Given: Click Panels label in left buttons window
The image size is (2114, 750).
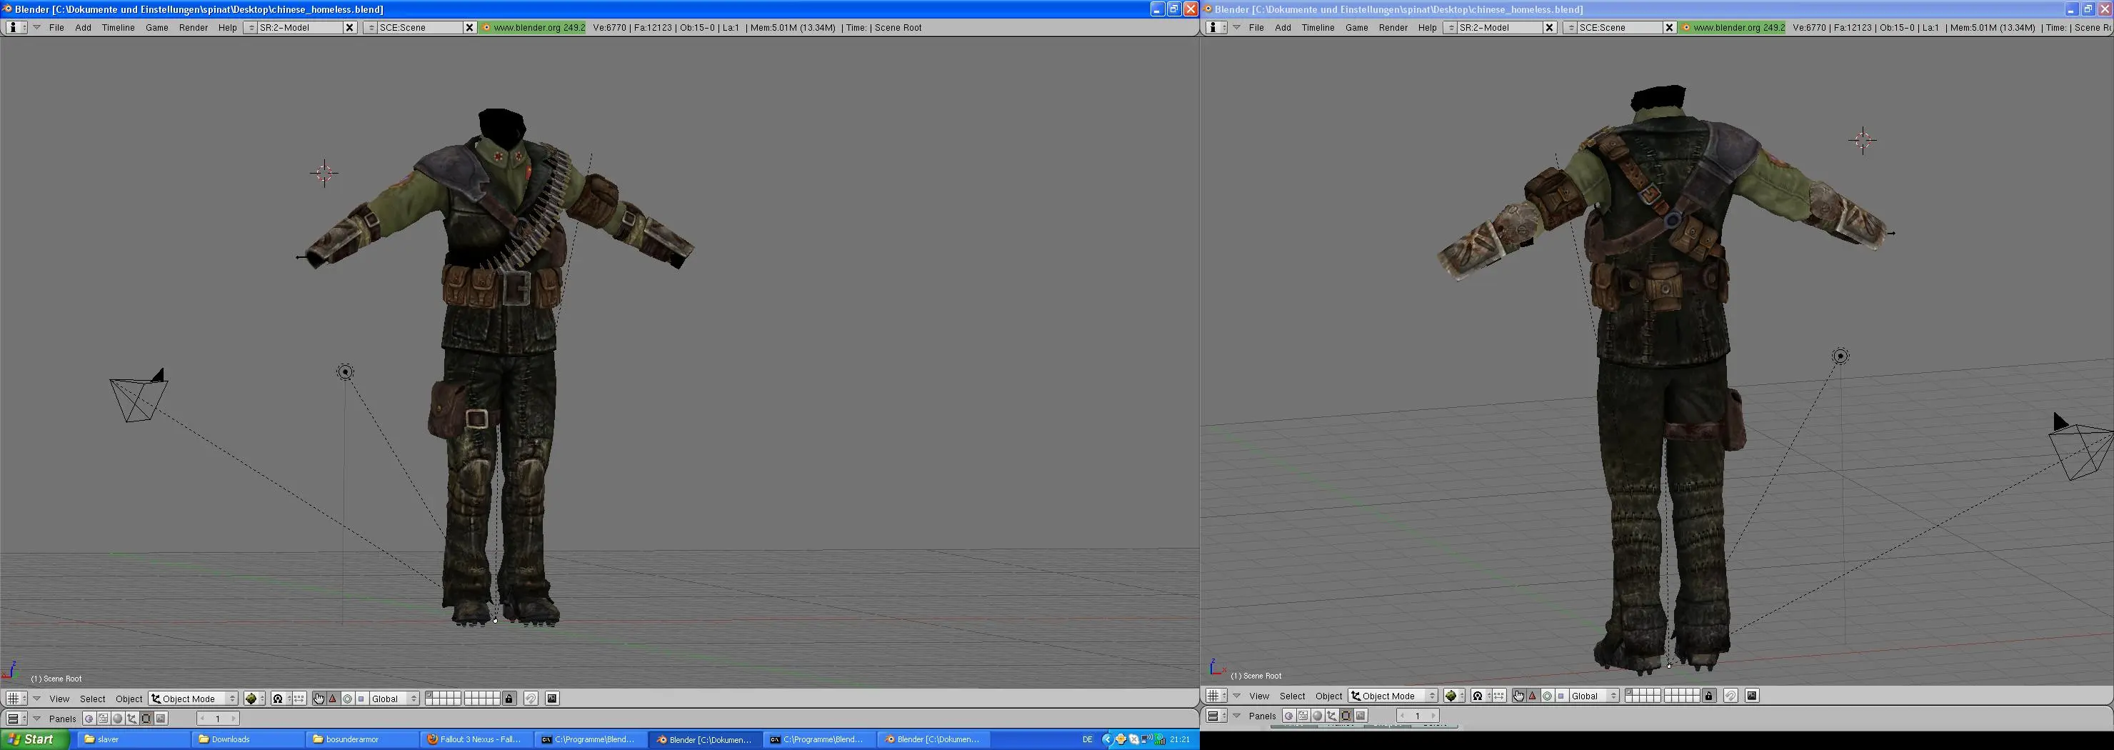Looking at the screenshot, I should pyautogui.click(x=62, y=719).
